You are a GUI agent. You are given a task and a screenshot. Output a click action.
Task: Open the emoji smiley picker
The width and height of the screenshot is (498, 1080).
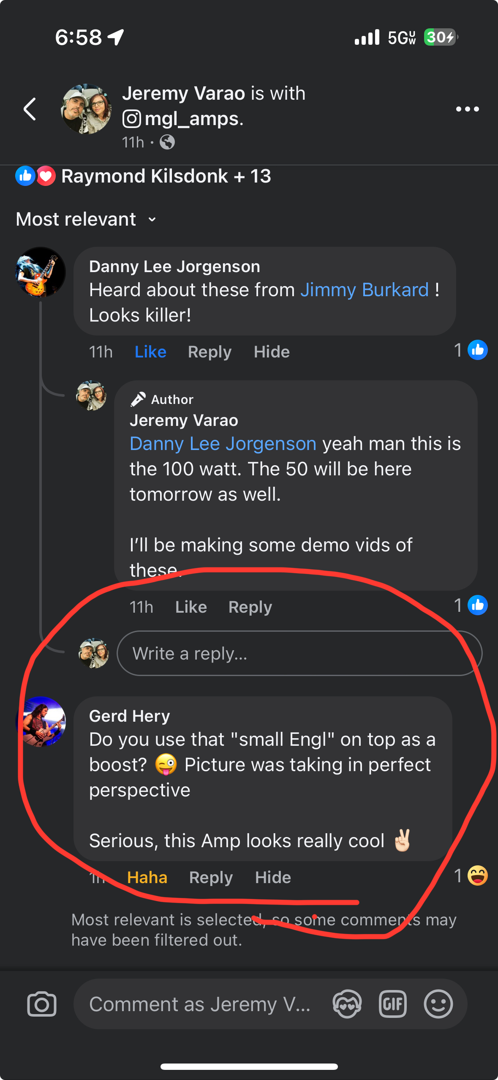pos(438,1004)
